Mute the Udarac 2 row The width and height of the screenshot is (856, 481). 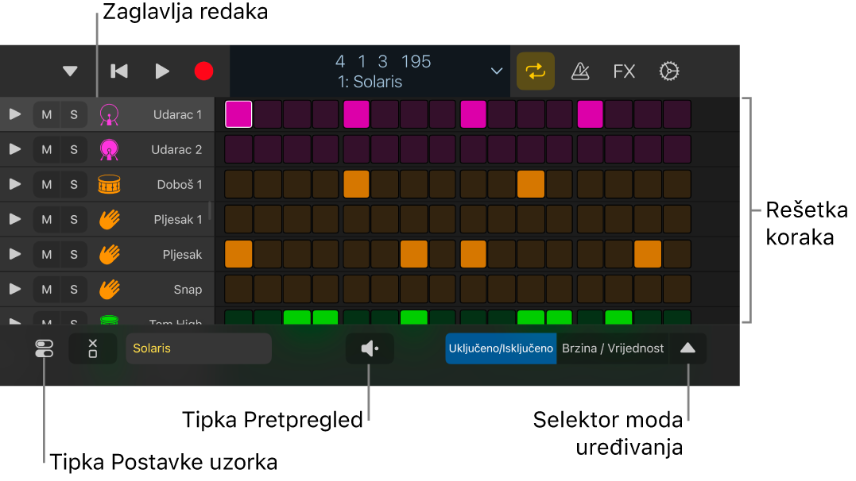(47, 149)
